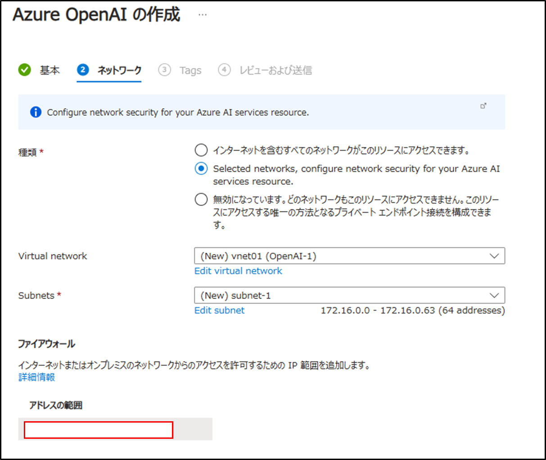Click the blue info icon in the banner

pyautogui.click(x=36, y=112)
